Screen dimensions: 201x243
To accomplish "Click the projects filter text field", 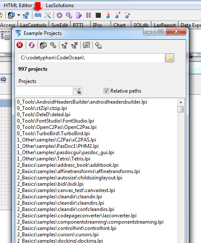I will coord(44,91).
